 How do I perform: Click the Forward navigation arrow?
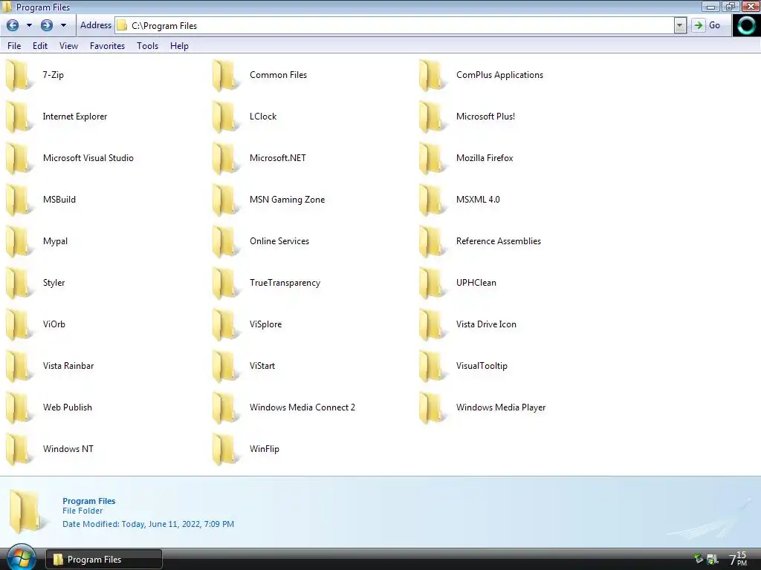point(47,25)
